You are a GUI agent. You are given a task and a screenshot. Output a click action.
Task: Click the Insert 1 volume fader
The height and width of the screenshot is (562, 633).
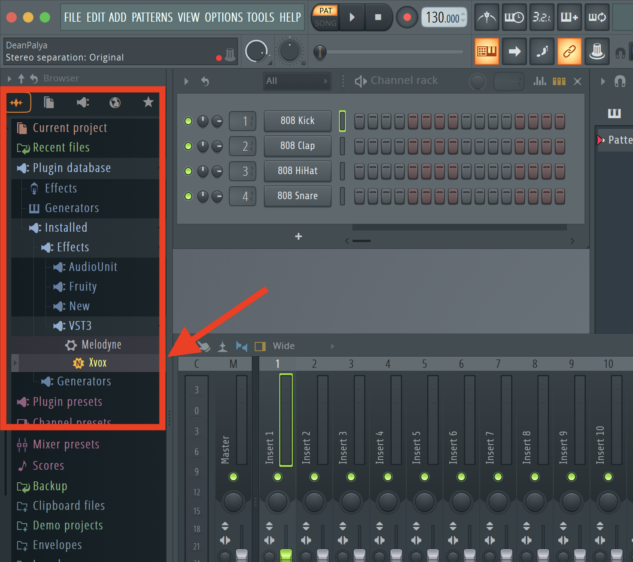pos(286,555)
